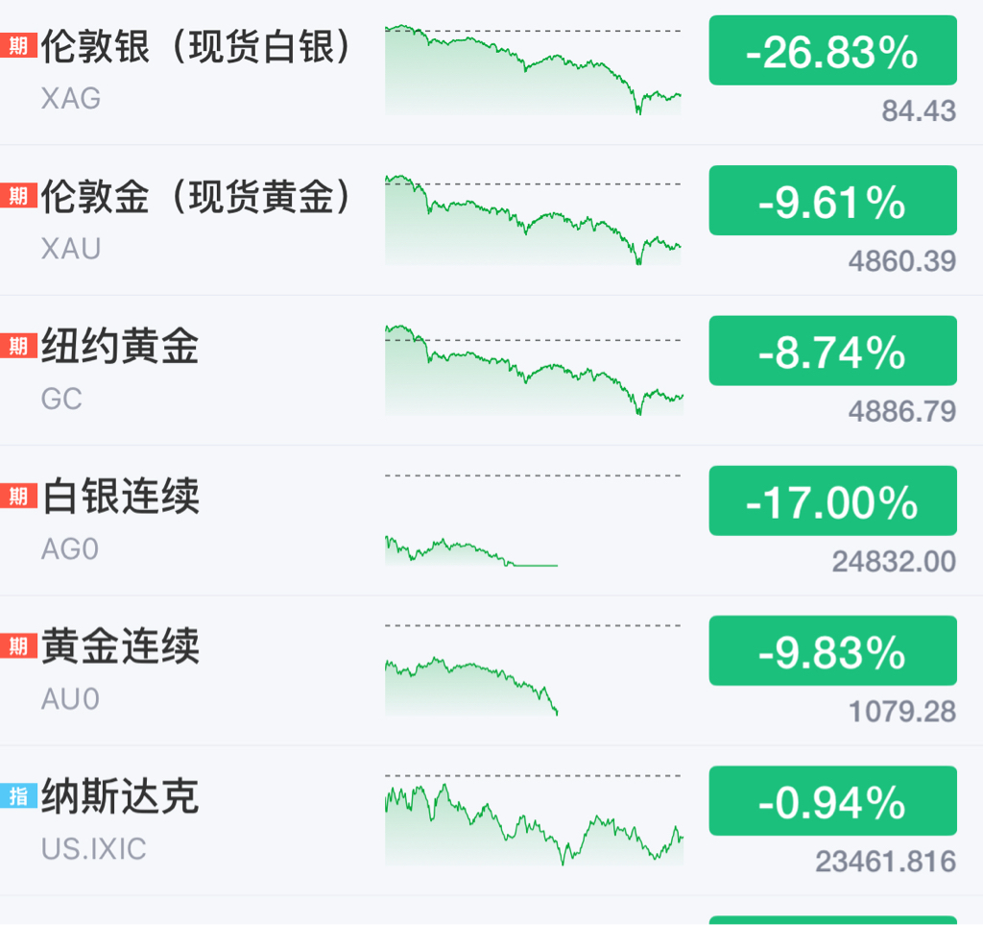Tap the -0.94% badge for 纳斯达克
The height and width of the screenshot is (925, 983).
[x=832, y=801]
